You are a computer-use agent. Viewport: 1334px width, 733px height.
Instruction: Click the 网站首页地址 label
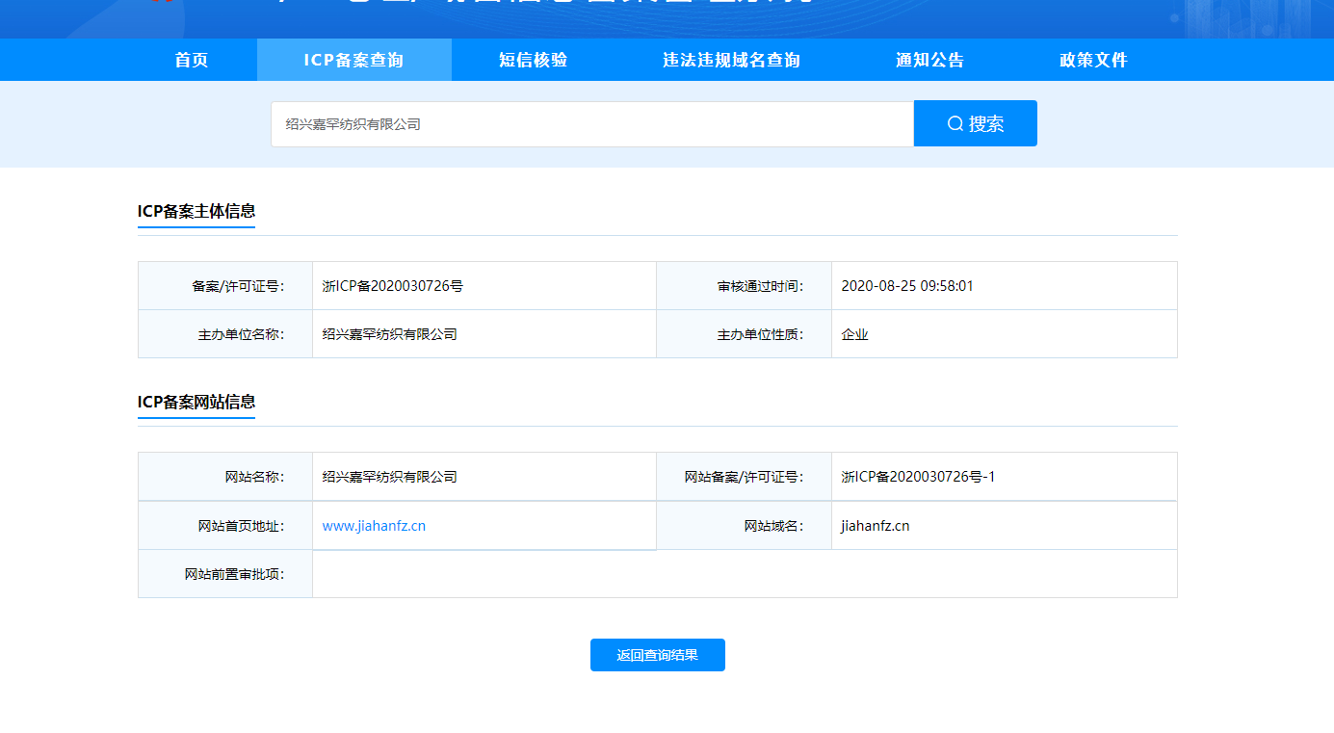coord(241,526)
